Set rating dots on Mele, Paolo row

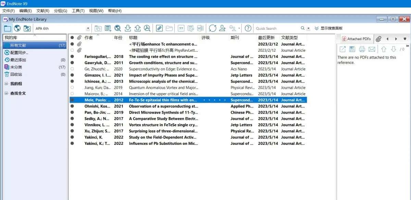tap(214, 100)
